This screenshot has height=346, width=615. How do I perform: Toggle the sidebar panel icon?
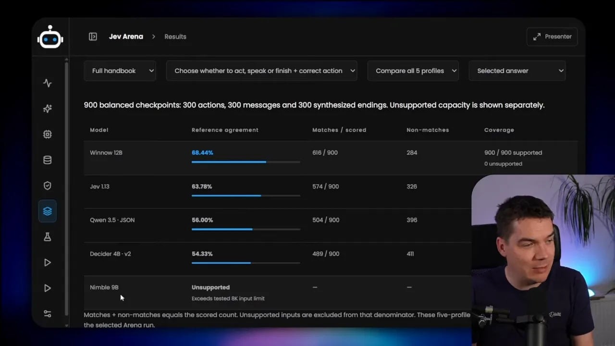93,37
